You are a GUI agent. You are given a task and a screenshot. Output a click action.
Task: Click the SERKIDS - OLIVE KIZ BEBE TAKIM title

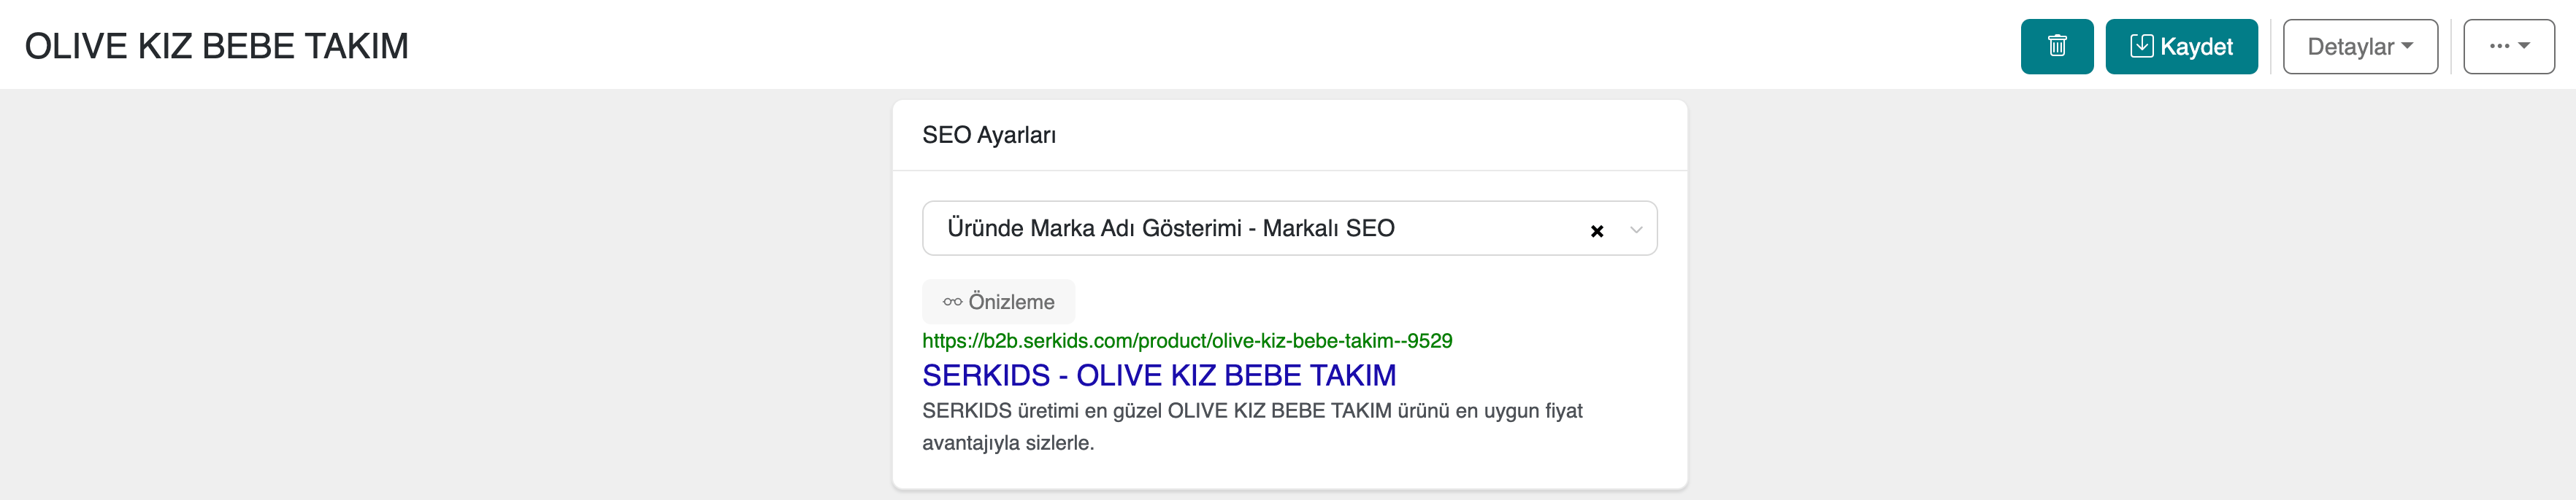pyautogui.click(x=1158, y=375)
